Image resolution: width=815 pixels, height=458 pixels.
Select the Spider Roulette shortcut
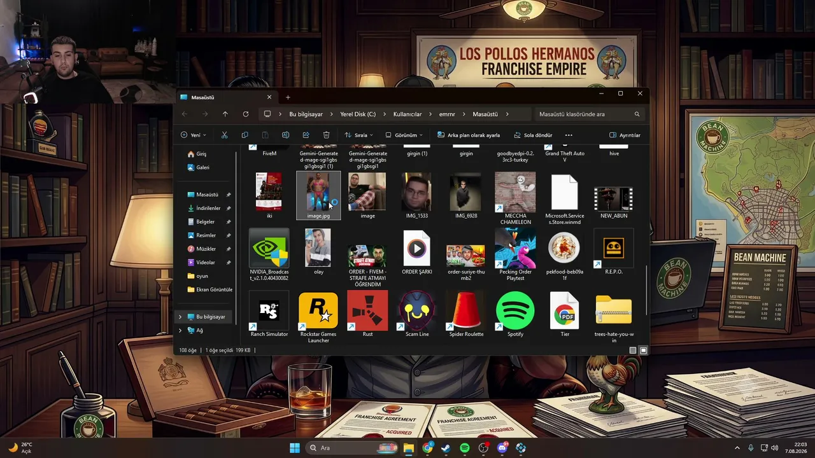point(466,314)
